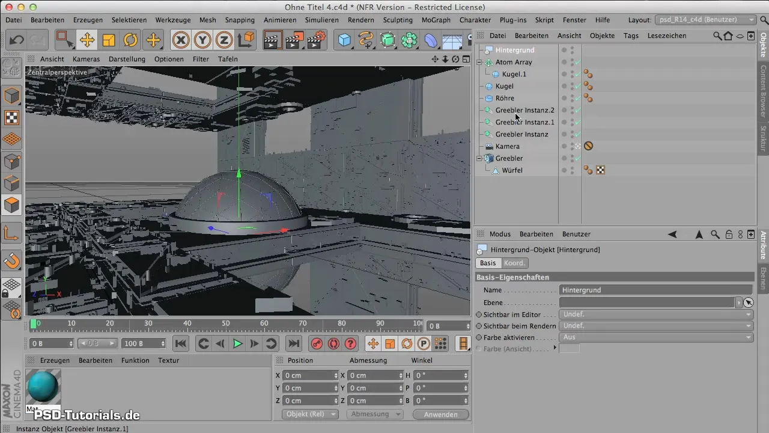Click the Record active objects button
This screenshot has height=433, width=769.
point(317,343)
